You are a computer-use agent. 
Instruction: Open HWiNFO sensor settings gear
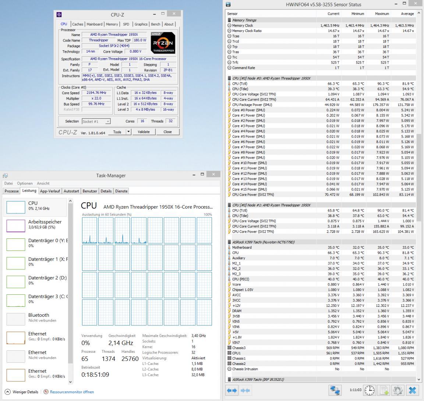tap(397, 390)
